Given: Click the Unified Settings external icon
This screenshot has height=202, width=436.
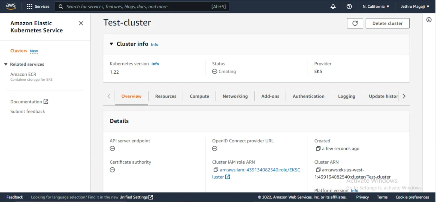Looking at the screenshot, I should click(151, 197).
